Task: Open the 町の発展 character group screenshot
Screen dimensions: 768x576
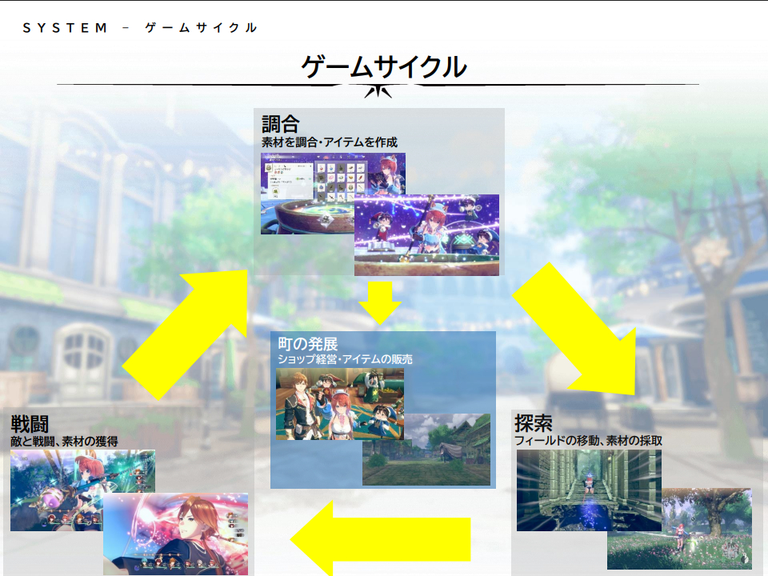Action: [x=340, y=404]
